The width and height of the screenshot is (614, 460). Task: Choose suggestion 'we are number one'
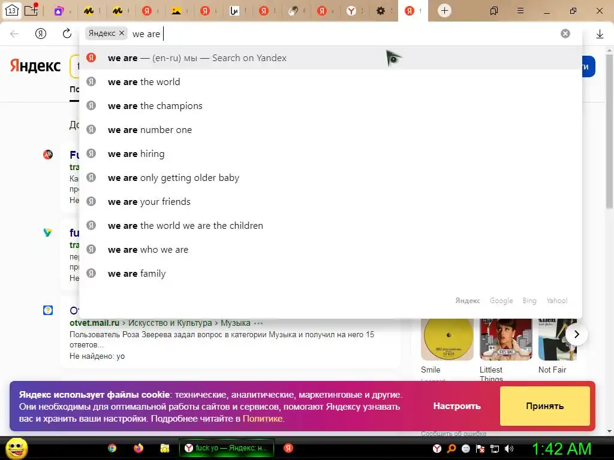pyautogui.click(x=330, y=129)
